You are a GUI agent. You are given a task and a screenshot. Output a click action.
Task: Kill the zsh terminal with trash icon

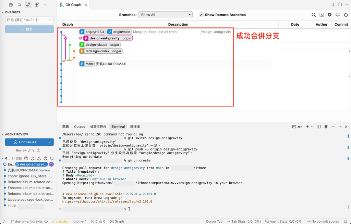(326, 127)
